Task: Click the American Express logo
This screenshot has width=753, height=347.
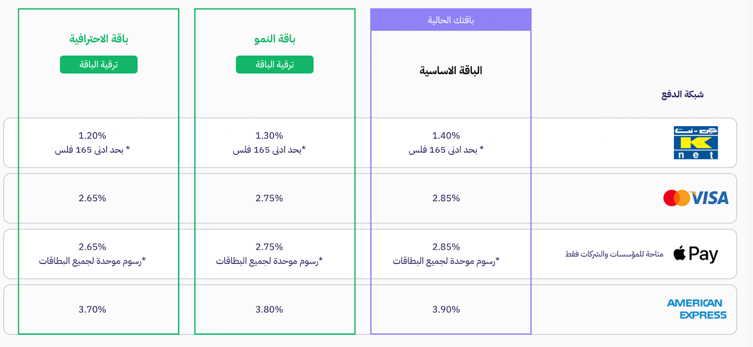Action: [x=697, y=309]
